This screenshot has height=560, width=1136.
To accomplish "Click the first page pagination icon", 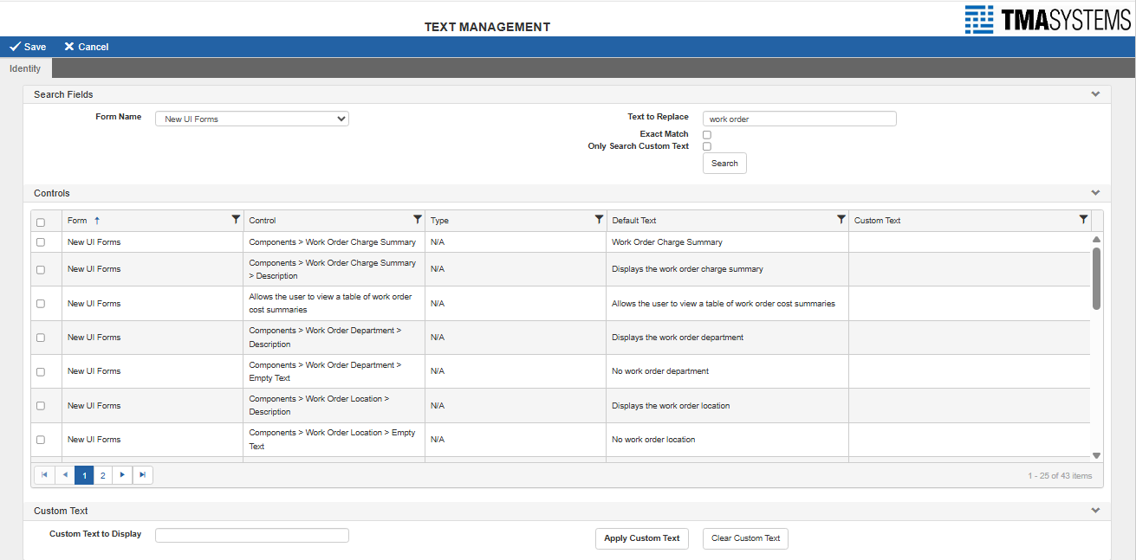I will (44, 474).
